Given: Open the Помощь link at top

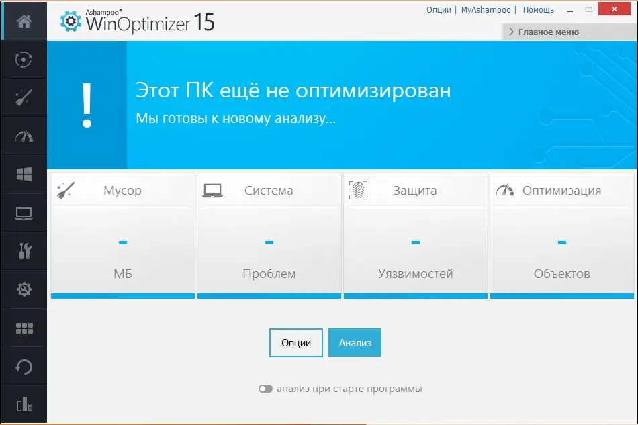Looking at the screenshot, I should (538, 10).
